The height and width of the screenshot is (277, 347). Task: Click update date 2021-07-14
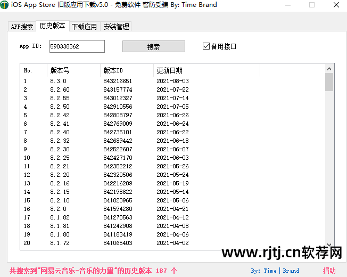coord(172,98)
